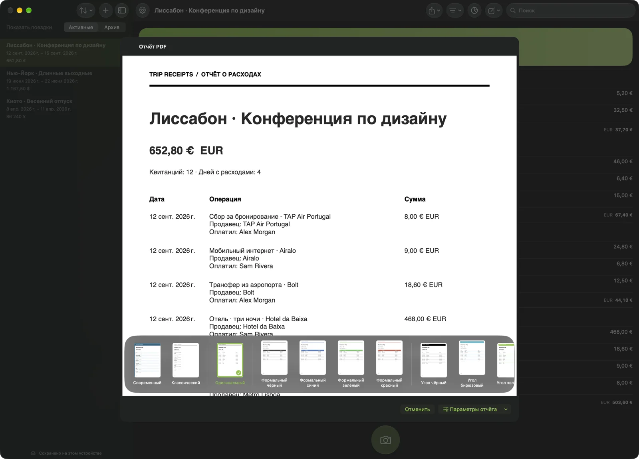Choose the Современный report template
This screenshot has width=639, height=459.
point(147,364)
